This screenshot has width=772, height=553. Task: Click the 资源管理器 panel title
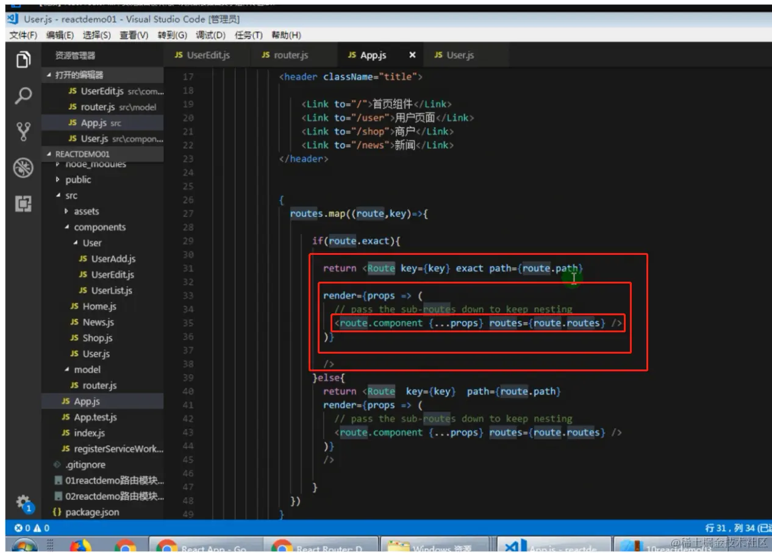[x=75, y=55]
